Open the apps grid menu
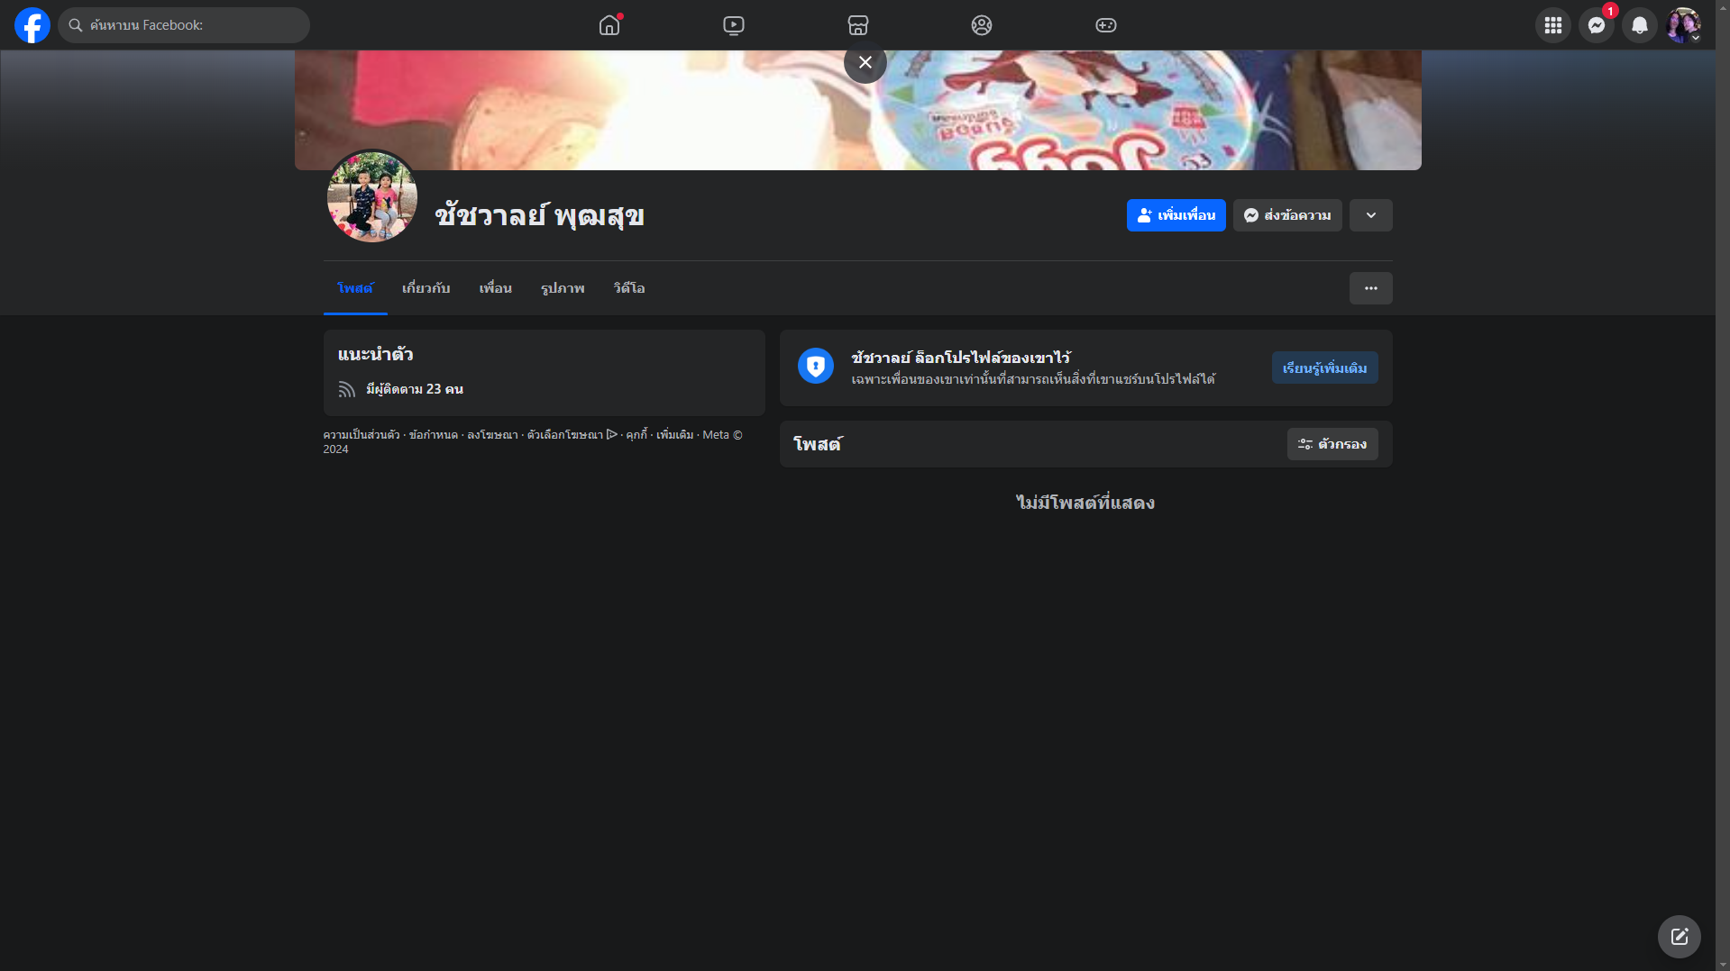Screen dimensions: 1730x971 click(x=1553, y=25)
